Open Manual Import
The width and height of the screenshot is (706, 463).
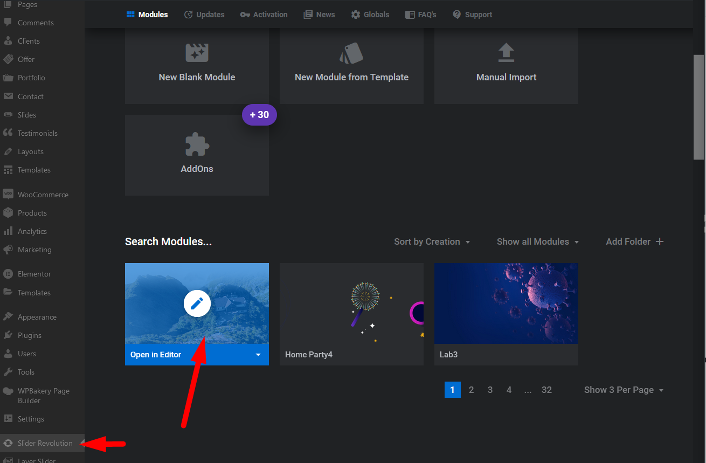(506, 66)
